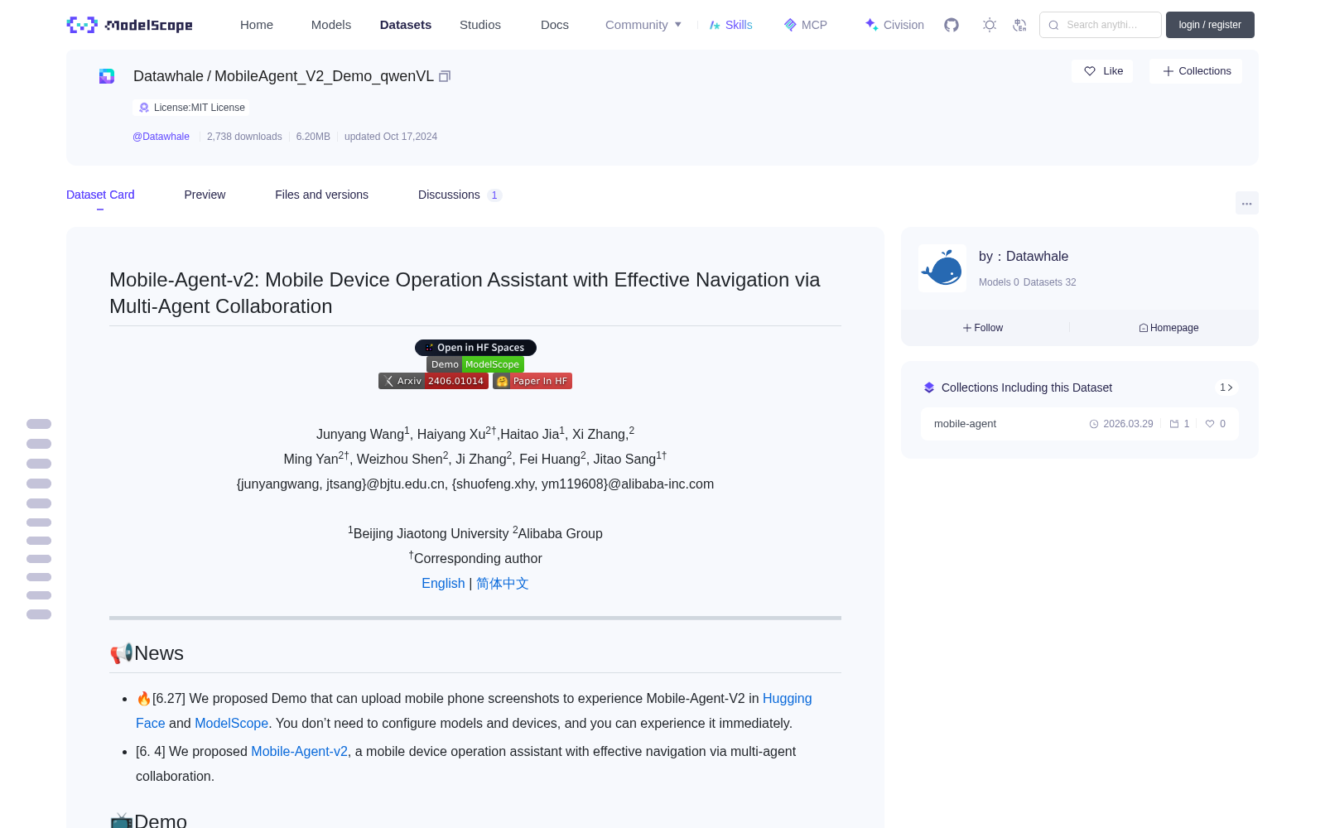This screenshot has width=1325, height=828.
Task: Click the clock icon beside 2026.03.29
Action: tap(1094, 424)
